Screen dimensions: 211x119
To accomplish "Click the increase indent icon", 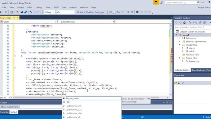I will coord(132,12).
